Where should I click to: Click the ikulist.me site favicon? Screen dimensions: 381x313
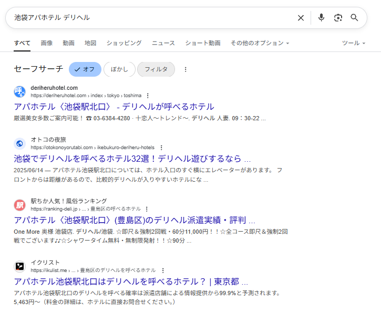point(19,266)
